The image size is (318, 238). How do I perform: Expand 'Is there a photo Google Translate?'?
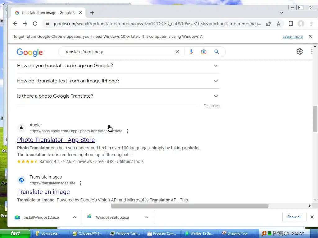click(x=118, y=96)
